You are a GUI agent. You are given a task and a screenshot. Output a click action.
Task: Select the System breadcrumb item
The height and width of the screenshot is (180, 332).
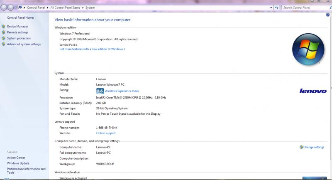90,7
